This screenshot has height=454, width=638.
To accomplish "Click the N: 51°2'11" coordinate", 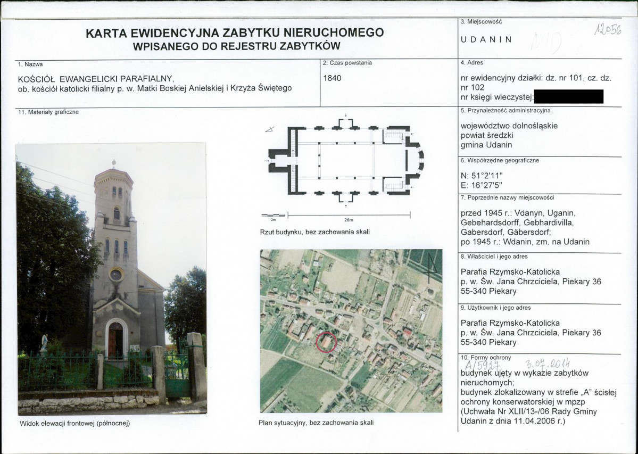I will 482,176.
